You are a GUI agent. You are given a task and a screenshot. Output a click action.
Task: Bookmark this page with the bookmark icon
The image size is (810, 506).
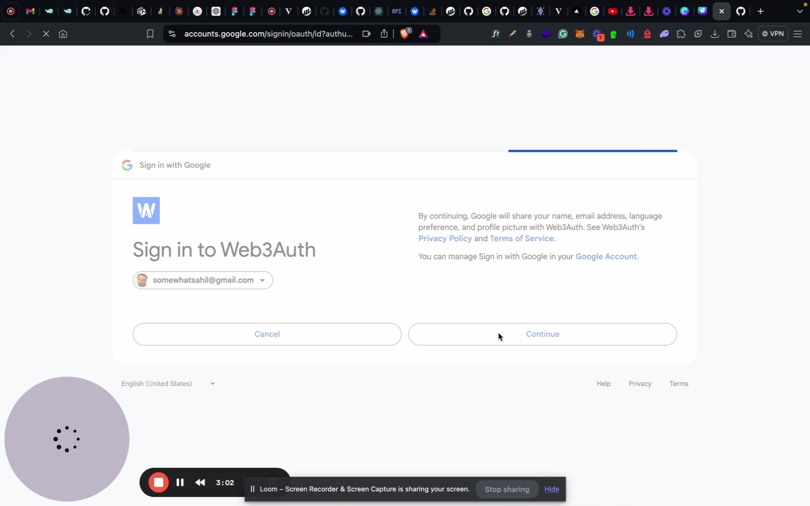[150, 34]
